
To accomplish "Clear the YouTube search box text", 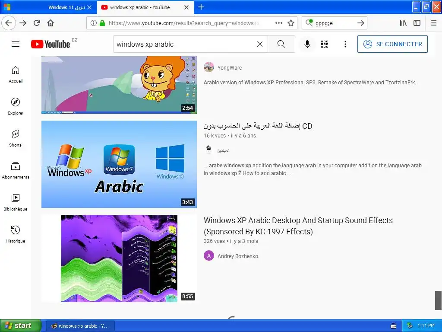I will tap(260, 44).
